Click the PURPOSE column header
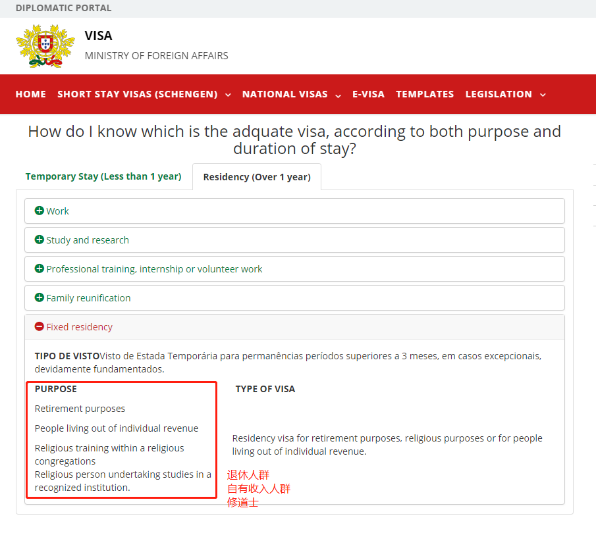Viewport: 596px width, 533px height. pyautogui.click(x=56, y=389)
